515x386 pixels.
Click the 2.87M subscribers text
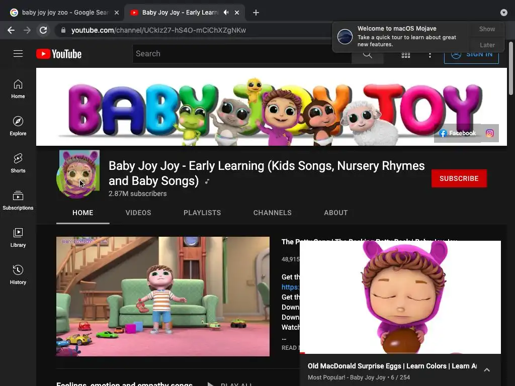pyautogui.click(x=138, y=194)
